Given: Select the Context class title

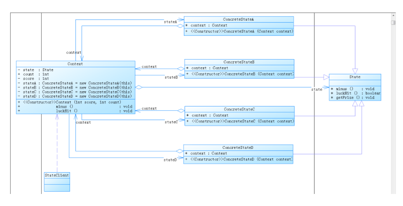Looking at the screenshot, I should 75,64.
